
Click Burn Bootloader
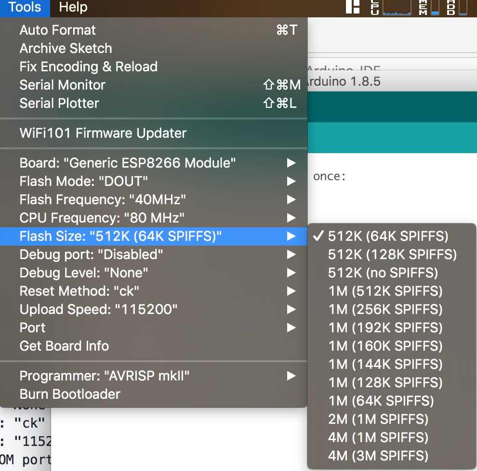tap(154, 394)
